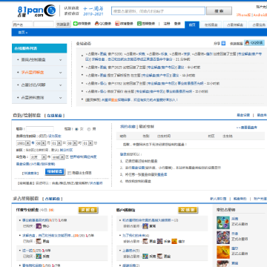Click the purple avatar under the first paid reading post
This screenshot has height=267, width=267.
tap(39, 226)
